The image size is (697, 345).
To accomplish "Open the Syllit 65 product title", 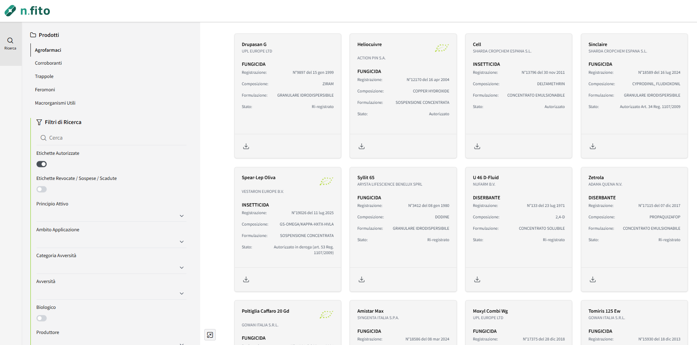I will [x=366, y=178].
